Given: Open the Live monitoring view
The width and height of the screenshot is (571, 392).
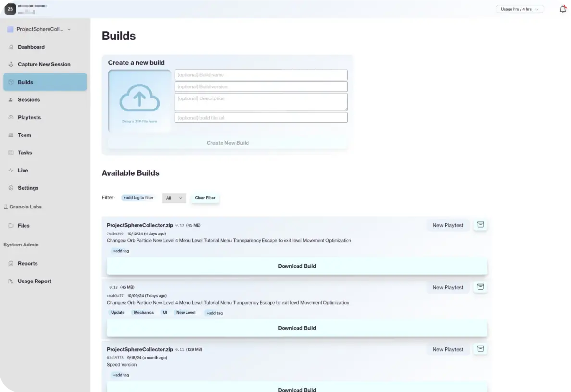Looking at the screenshot, I should (x=23, y=170).
